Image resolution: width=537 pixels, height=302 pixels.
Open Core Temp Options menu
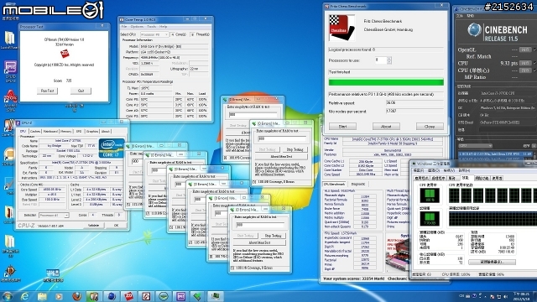(x=137, y=27)
